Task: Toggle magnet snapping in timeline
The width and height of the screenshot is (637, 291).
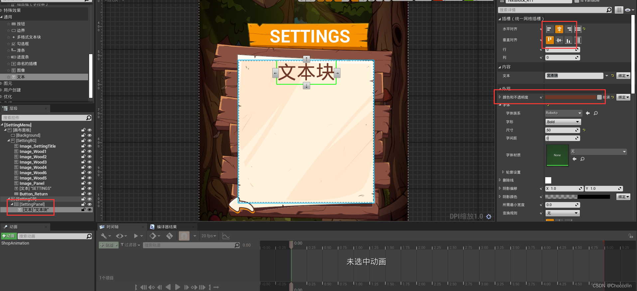Action: (x=184, y=236)
